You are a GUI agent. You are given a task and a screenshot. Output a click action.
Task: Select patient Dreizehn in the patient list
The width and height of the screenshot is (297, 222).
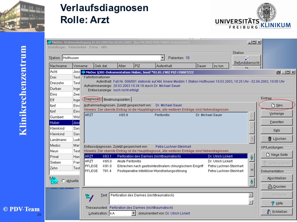[x=65, y=83]
